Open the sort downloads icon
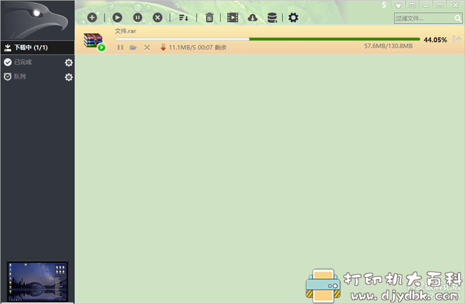The height and width of the screenshot is (304, 465). click(x=184, y=18)
